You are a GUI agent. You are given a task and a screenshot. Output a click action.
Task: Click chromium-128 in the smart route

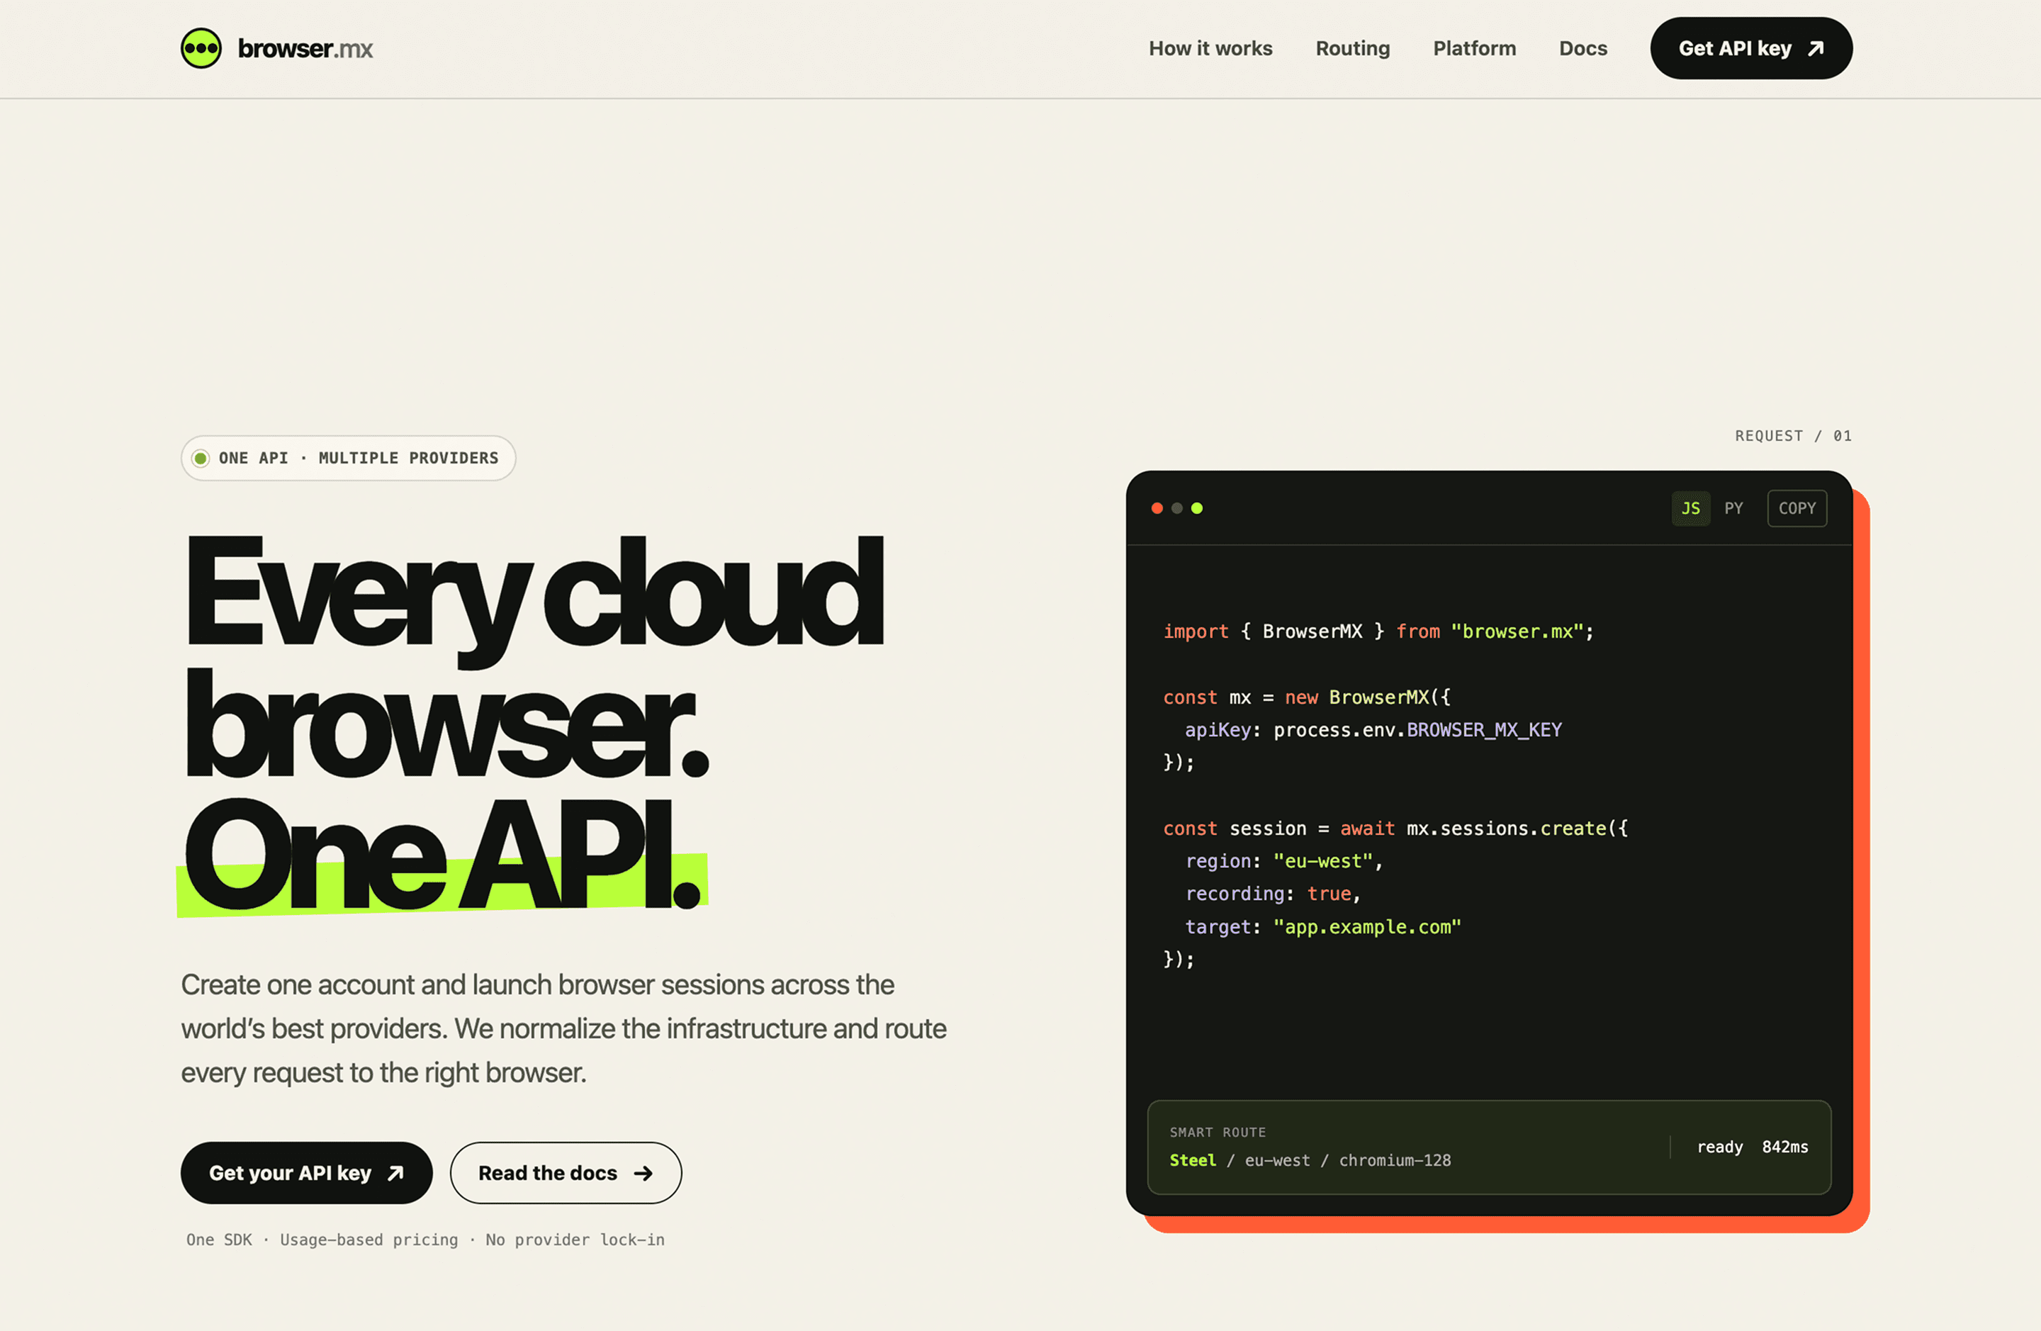pyautogui.click(x=1395, y=1160)
